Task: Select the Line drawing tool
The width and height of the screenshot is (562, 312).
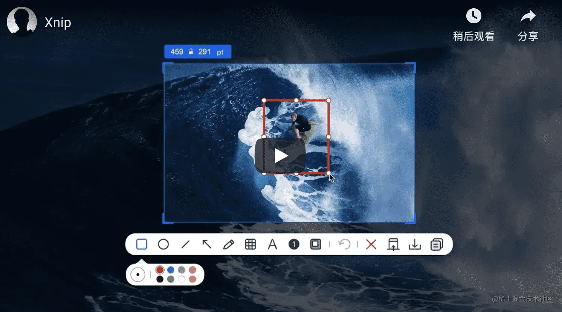Action: [x=185, y=244]
